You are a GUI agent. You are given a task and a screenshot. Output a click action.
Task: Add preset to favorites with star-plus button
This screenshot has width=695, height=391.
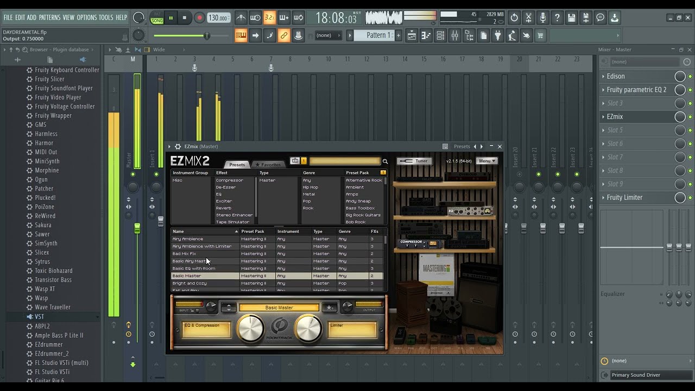pos(329,307)
